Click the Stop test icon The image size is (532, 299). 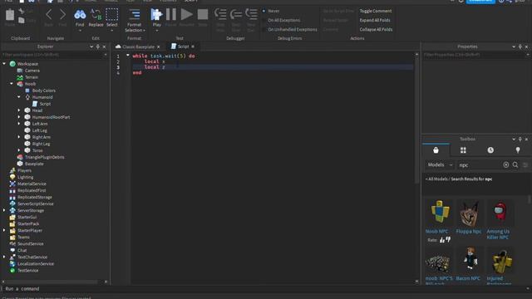click(x=203, y=15)
